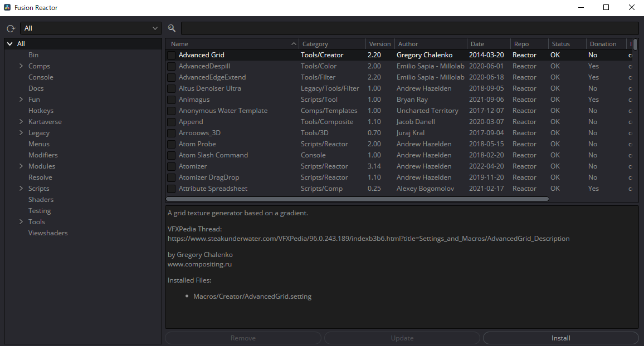Check the Anonymous Water Template checkbox
The height and width of the screenshot is (346, 644).
[171, 111]
